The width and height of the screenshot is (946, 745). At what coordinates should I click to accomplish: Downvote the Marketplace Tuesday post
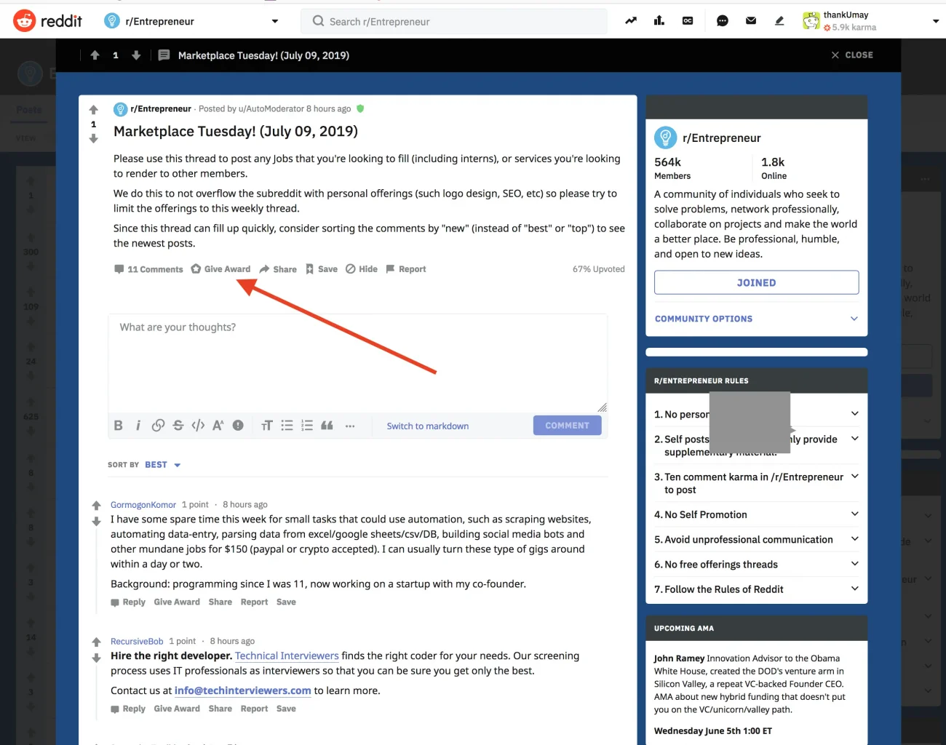(93, 138)
